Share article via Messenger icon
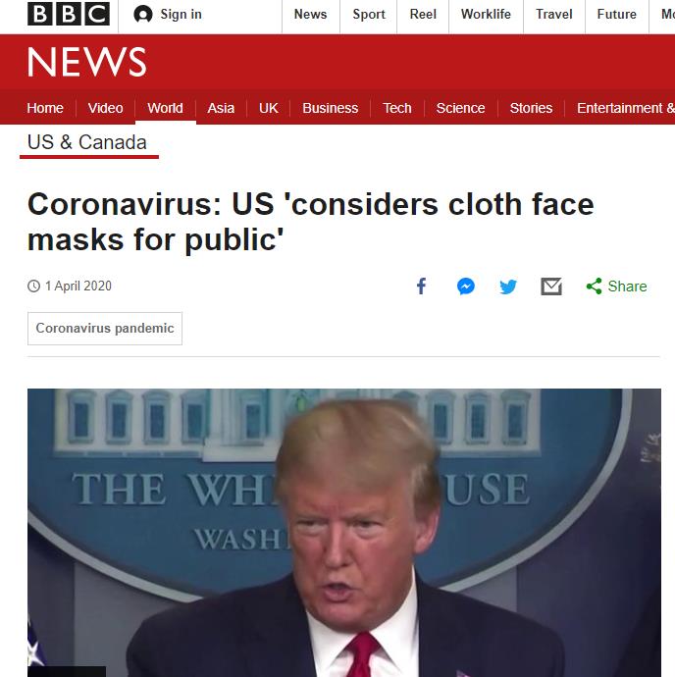The image size is (675, 677). click(x=466, y=286)
